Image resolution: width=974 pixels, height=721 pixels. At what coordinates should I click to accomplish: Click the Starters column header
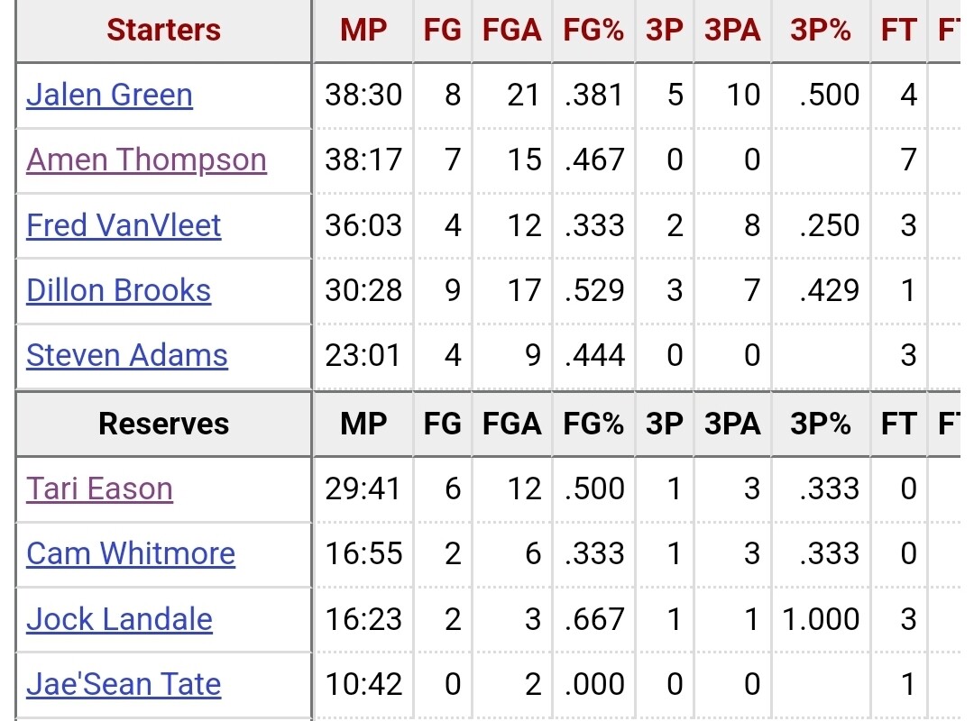[163, 30]
